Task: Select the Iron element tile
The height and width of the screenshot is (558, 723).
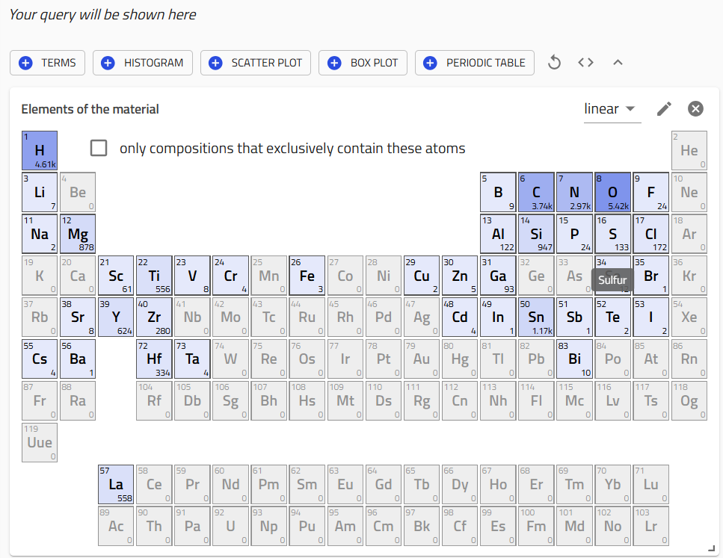Action: pyautogui.click(x=307, y=276)
